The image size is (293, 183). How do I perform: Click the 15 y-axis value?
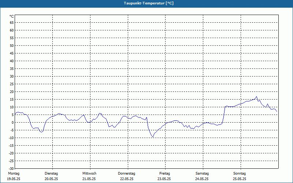click(12, 99)
